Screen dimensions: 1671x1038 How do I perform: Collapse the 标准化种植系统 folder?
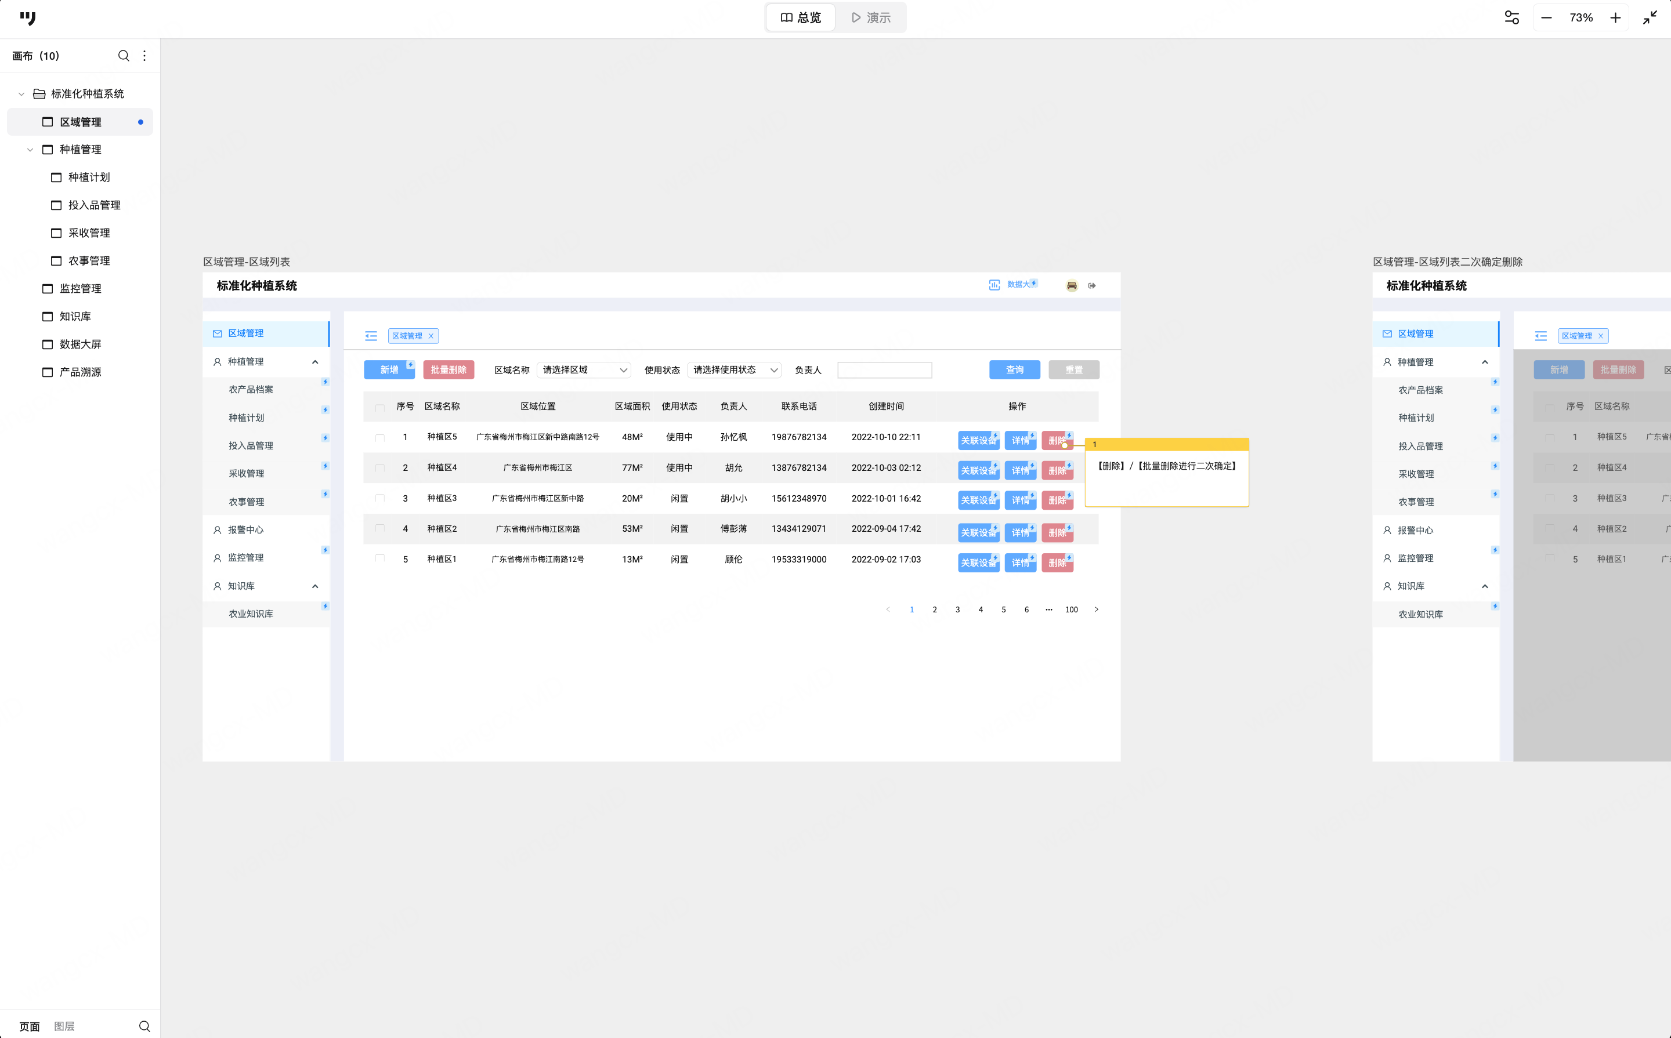click(x=21, y=94)
